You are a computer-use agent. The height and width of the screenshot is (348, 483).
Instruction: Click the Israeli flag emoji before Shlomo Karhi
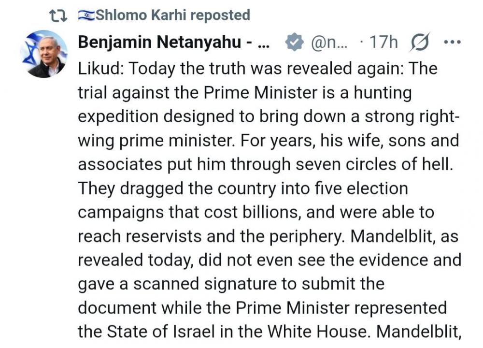pos(86,15)
